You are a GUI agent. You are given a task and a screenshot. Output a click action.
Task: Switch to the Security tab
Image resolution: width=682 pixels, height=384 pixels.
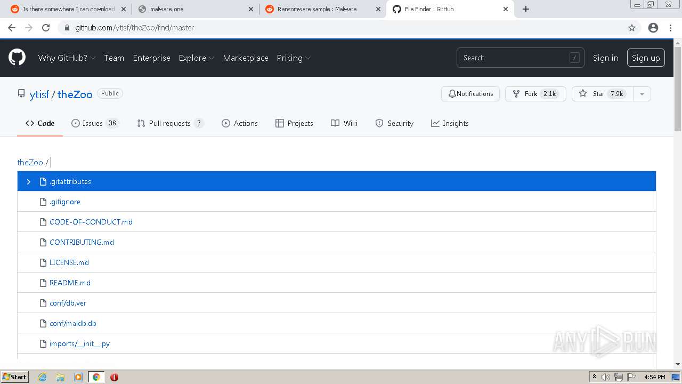coord(394,123)
